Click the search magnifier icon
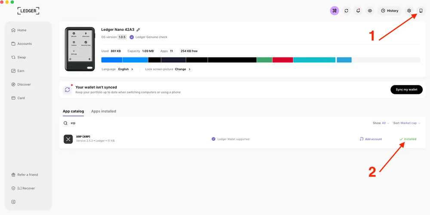The width and height of the screenshot is (430, 215). [x=65, y=123]
